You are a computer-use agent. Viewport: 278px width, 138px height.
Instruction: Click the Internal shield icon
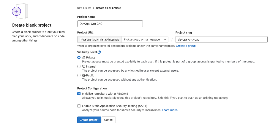click(84, 66)
